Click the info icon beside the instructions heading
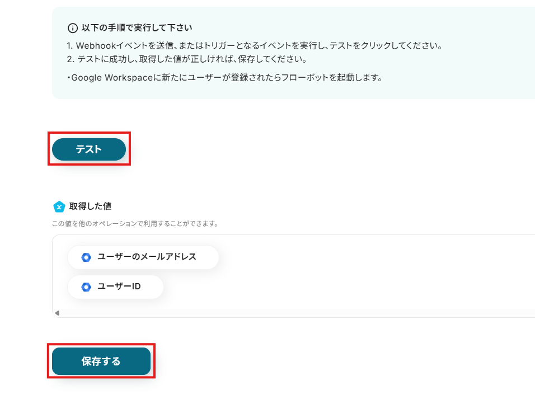The width and height of the screenshot is (535, 399). pyautogui.click(x=72, y=28)
